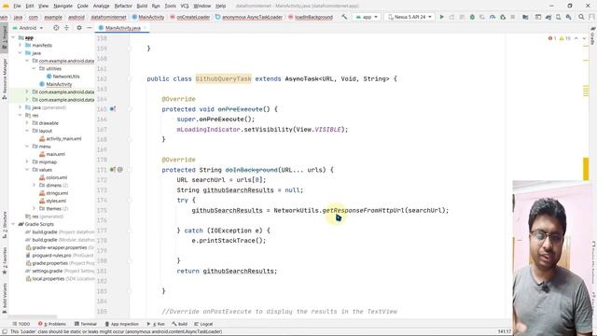Expand the drawable folder
The width and height of the screenshot is (597, 336).
(x=27, y=123)
